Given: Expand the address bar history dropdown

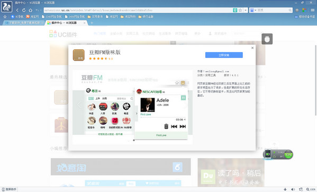Looking at the screenshot, I should click(246, 10).
